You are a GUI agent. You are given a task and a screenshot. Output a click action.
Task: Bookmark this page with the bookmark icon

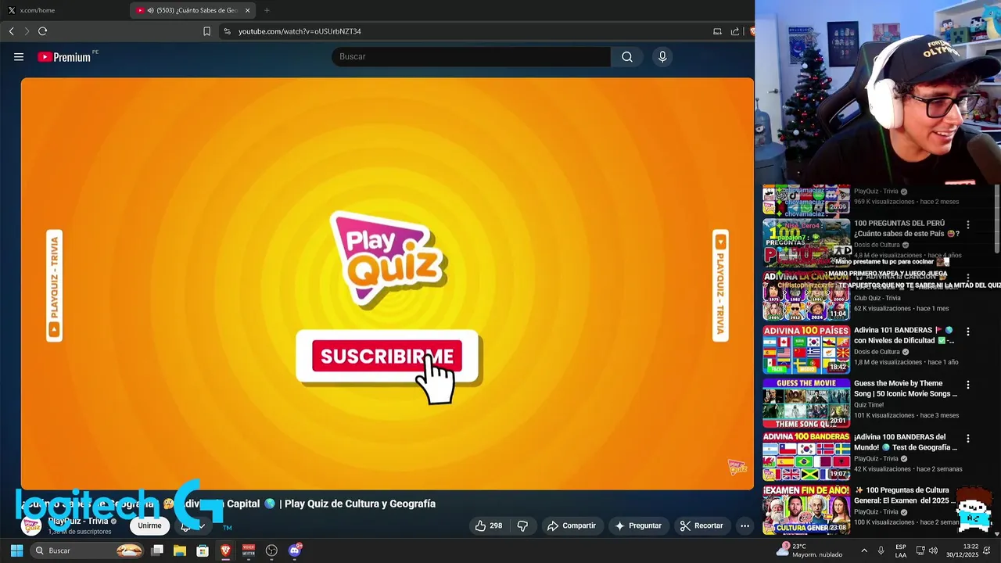pyautogui.click(x=206, y=31)
